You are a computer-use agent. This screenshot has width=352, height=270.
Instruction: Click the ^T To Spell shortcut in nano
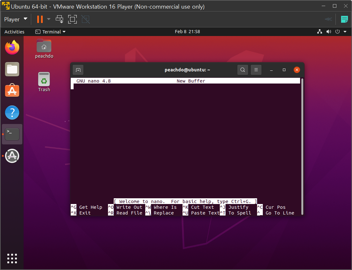[x=235, y=213]
